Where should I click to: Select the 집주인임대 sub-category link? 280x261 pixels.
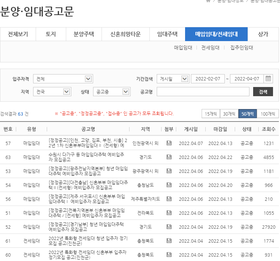(242, 48)
